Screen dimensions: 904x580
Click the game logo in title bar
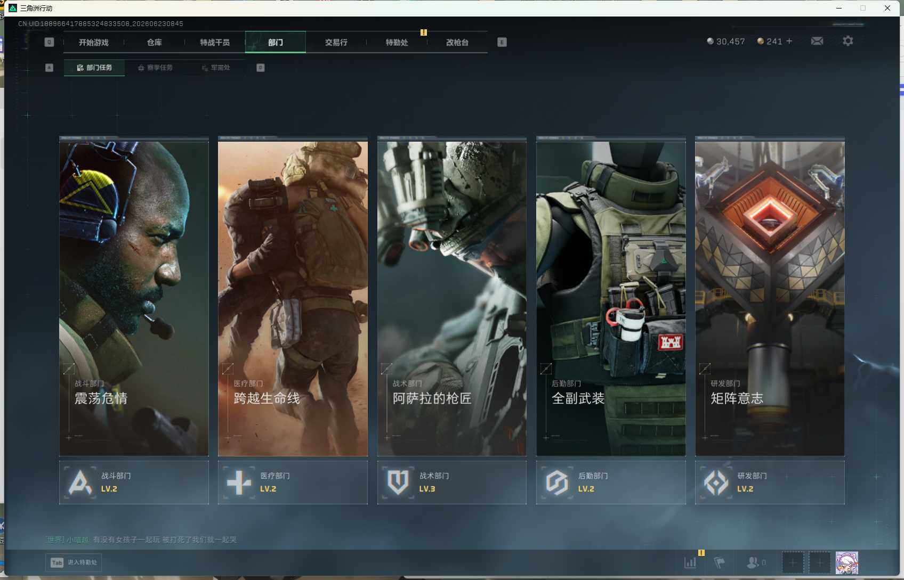tap(13, 8)
